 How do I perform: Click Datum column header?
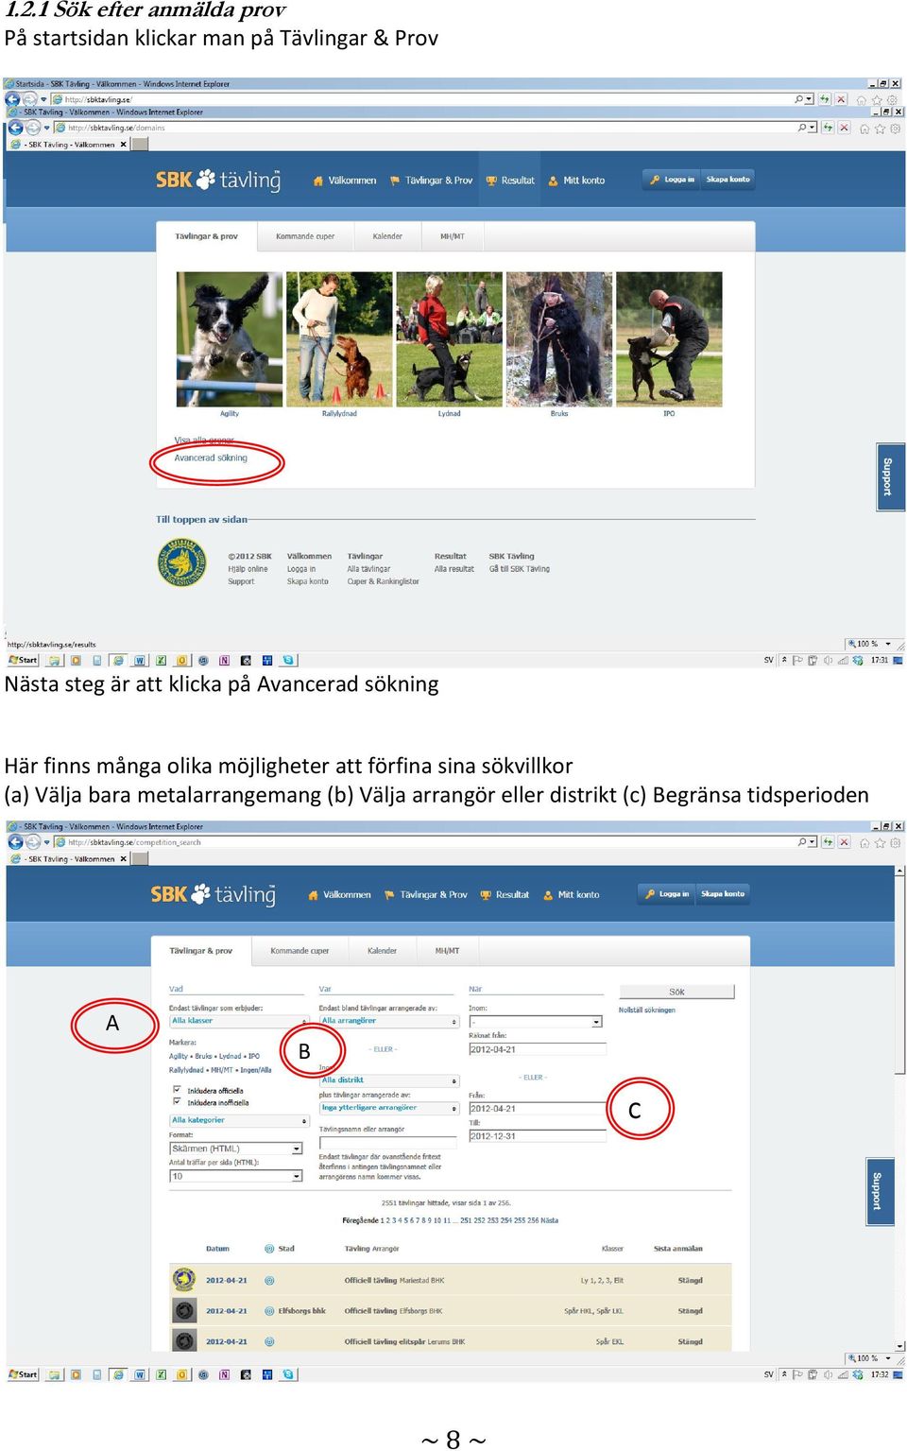coord(217,1249)
